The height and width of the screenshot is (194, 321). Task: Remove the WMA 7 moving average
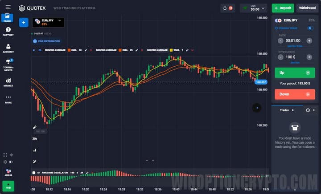click(x=193, y=50)
